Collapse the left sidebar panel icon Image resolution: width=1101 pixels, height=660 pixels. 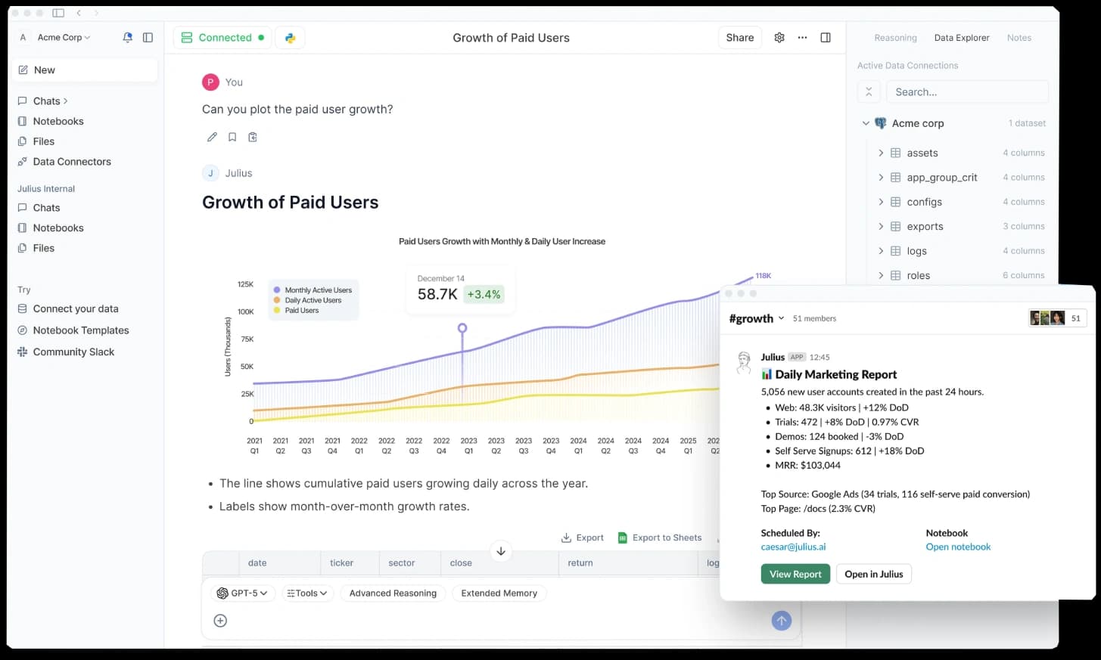[x=148, y=37]
